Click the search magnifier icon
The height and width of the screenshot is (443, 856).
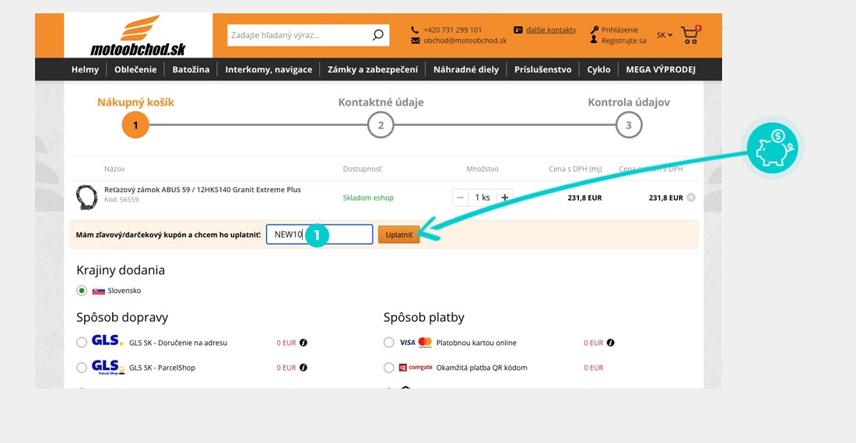pos(377,35)
